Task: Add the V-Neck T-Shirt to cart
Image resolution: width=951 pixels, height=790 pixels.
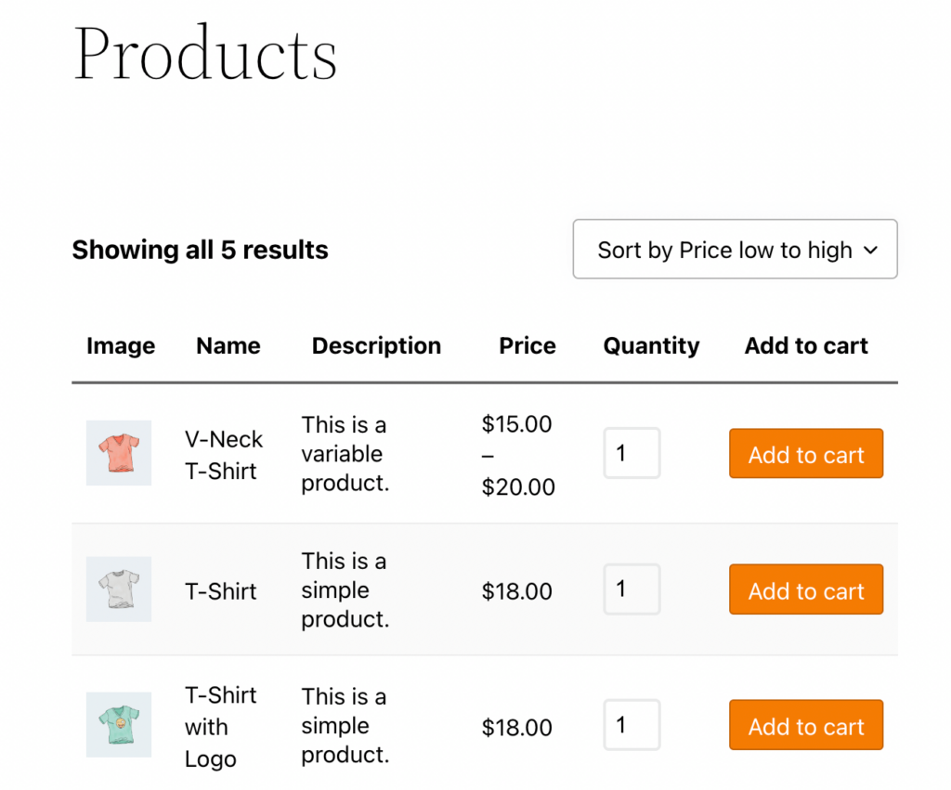Action: pyautogui.click(x=805, y=454)
